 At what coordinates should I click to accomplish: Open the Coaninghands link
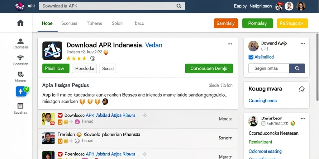point(263,101)
